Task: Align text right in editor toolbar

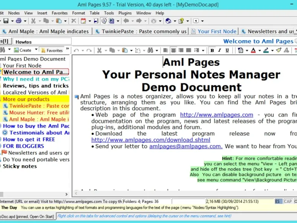Action: click(181, 51)
